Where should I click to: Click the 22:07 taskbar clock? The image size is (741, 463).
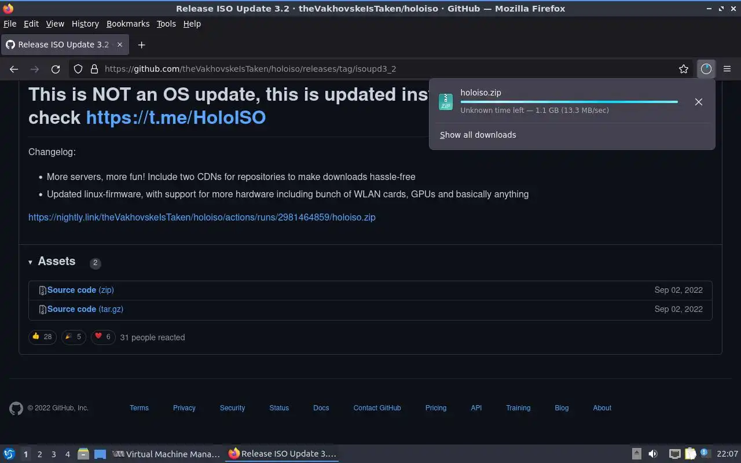point(727,454)
